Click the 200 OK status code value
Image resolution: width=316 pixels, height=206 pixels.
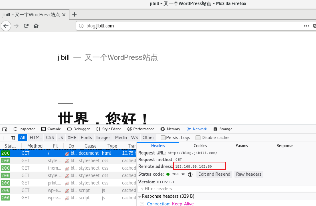(178, 174)
